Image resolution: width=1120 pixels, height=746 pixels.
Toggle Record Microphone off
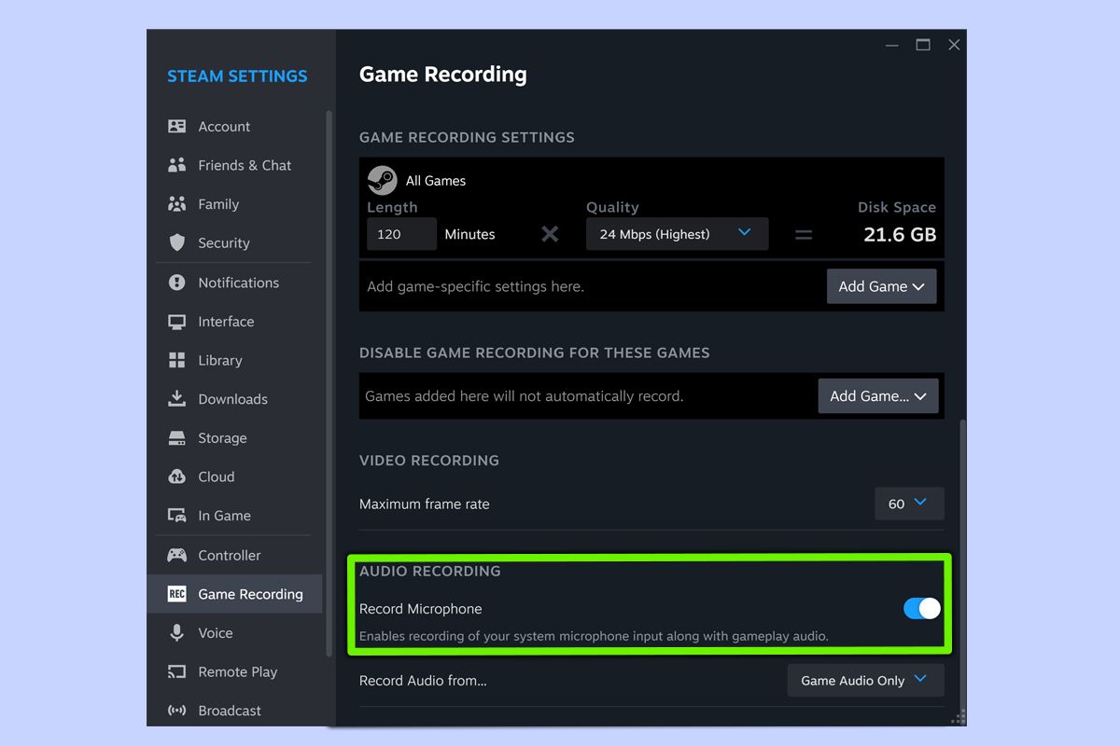click(921, 608)
